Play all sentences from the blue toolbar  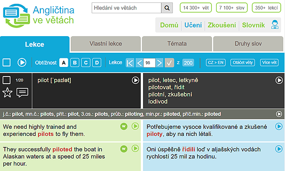pos(22,63)
